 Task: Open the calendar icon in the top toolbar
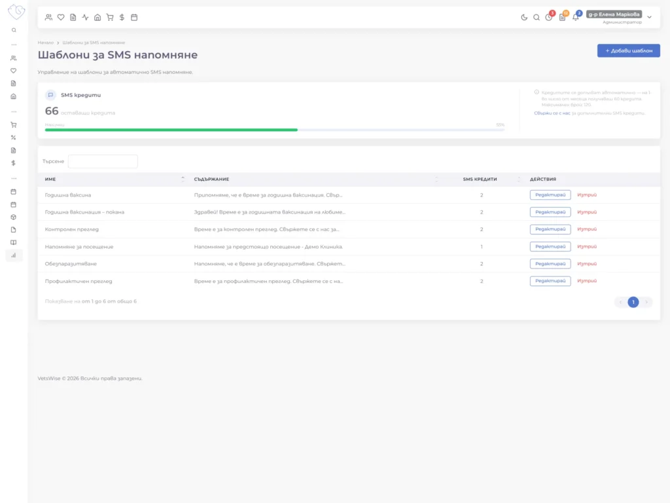(x=134, y=18)
